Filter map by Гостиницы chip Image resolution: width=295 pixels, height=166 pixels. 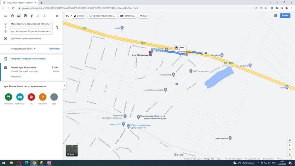pos(127,16)
